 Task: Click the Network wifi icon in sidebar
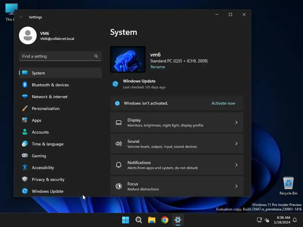click(x=25, y=96)
